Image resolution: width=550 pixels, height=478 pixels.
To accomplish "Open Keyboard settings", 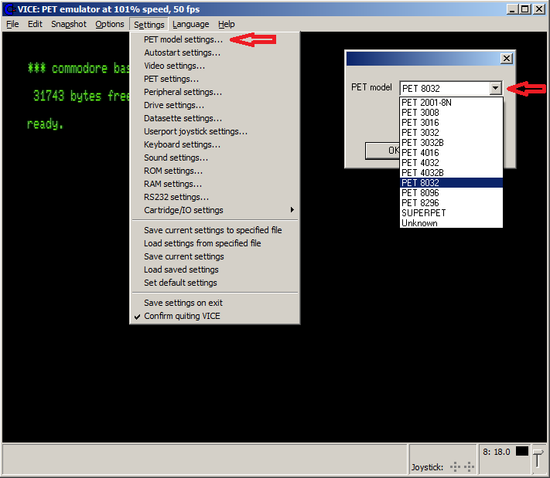I will 215,144.
